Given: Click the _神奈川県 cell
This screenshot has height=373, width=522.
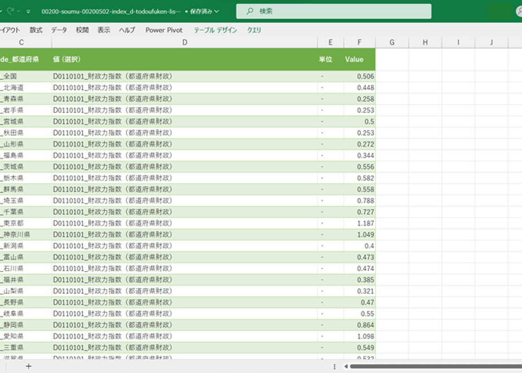Looking at the screenshot, I should click(x=25, y=235).
